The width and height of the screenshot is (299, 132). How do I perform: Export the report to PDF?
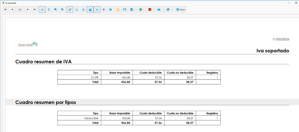150,9
